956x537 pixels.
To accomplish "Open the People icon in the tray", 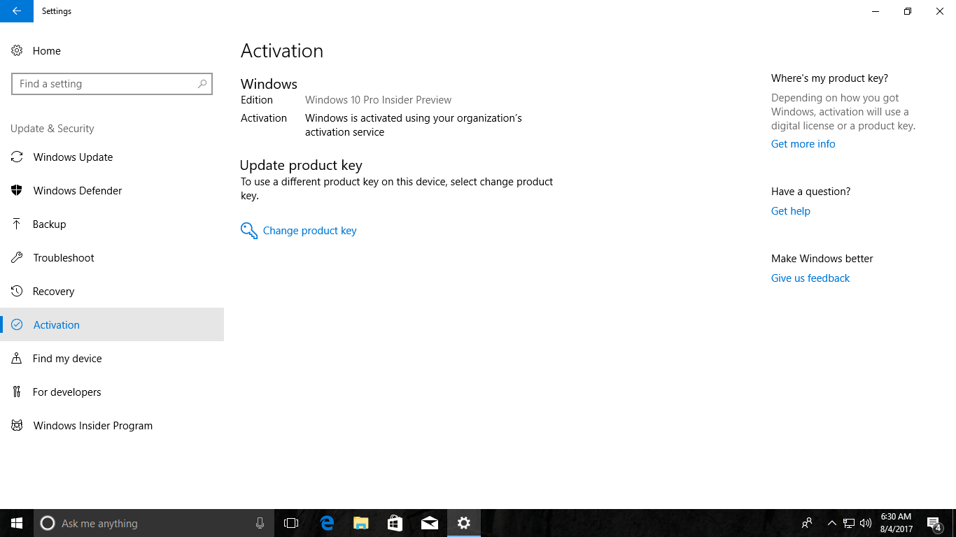I will (x=807, y=523).
